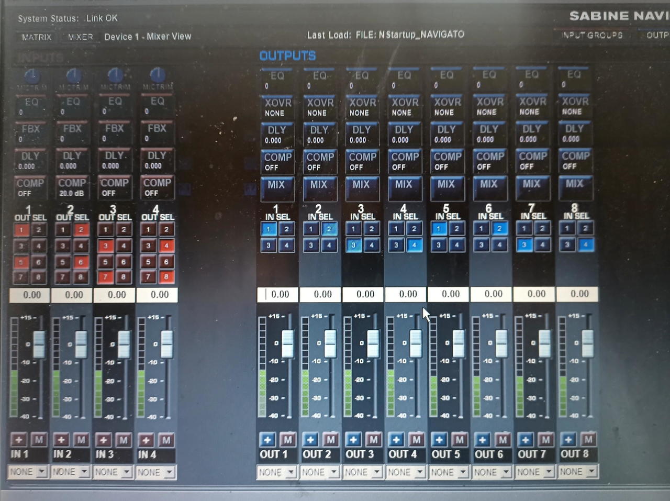Click the OUT 1 fader handle
670x501 pixels.
coord(287,344)
